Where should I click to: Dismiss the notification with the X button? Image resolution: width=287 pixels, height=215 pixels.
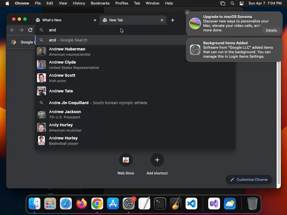pyautogui.click(x=187, y=13)
